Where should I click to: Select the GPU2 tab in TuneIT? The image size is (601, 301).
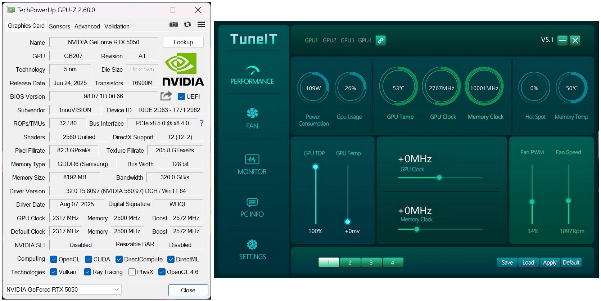coord(329,40)
